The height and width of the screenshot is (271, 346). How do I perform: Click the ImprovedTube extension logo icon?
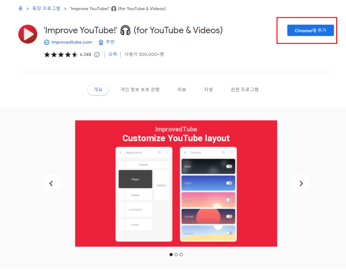pyautogui.click(x=28, y=34)
